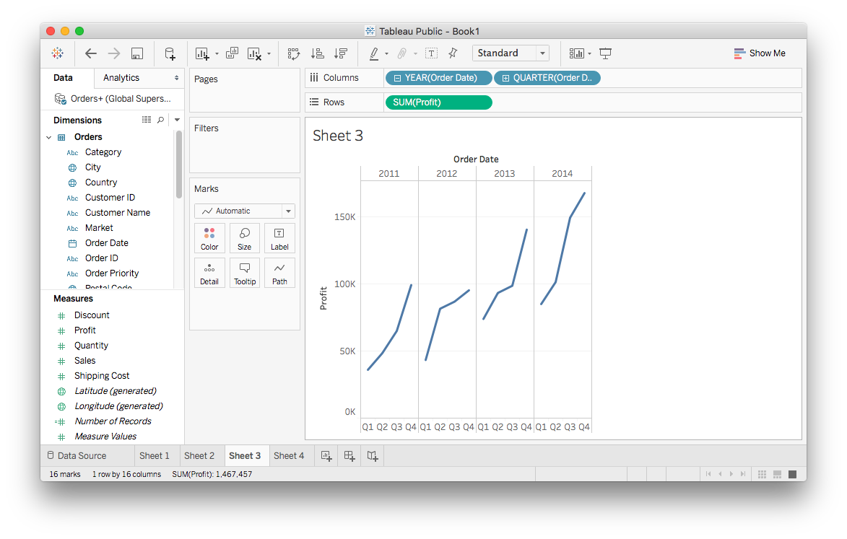Image resolution: width=847 pixels, height=539 pixels.
Task: Sort ascending using the toolbar icon
Action: (x=317, y=53)
